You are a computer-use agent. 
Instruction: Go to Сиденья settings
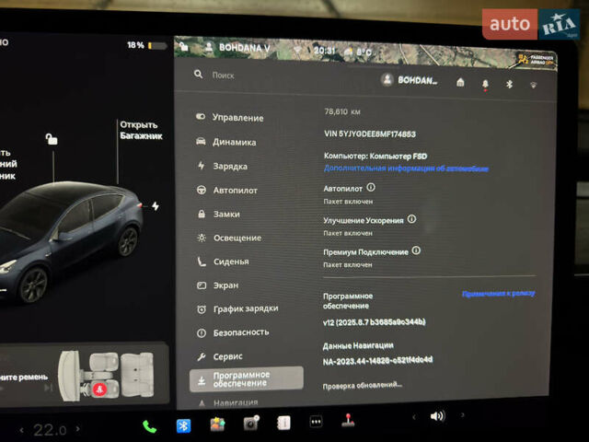(x=223, y=262)
